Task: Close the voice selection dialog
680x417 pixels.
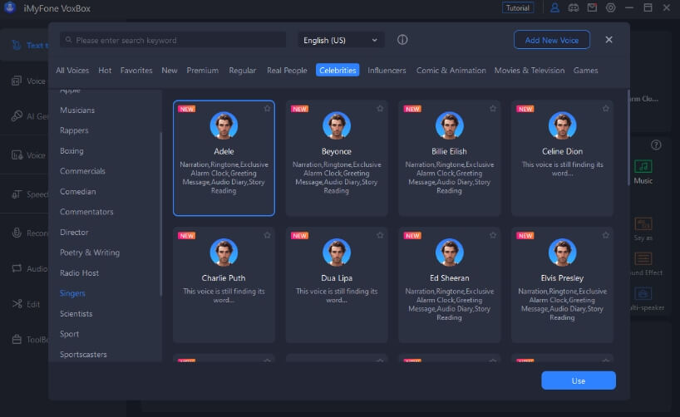Action: point(609,40)
